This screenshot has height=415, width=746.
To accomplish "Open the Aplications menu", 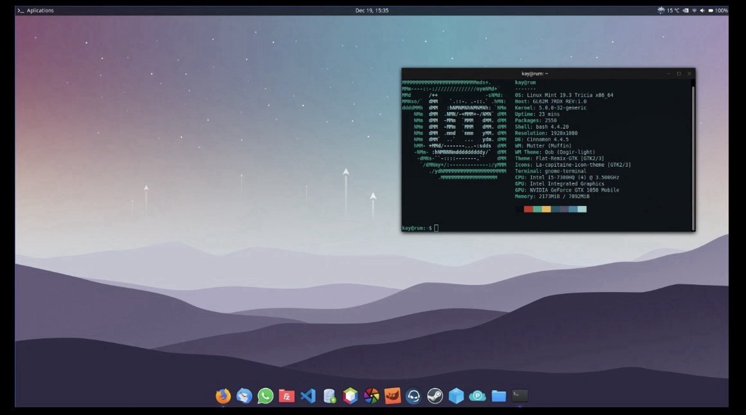I will (35, 10).
